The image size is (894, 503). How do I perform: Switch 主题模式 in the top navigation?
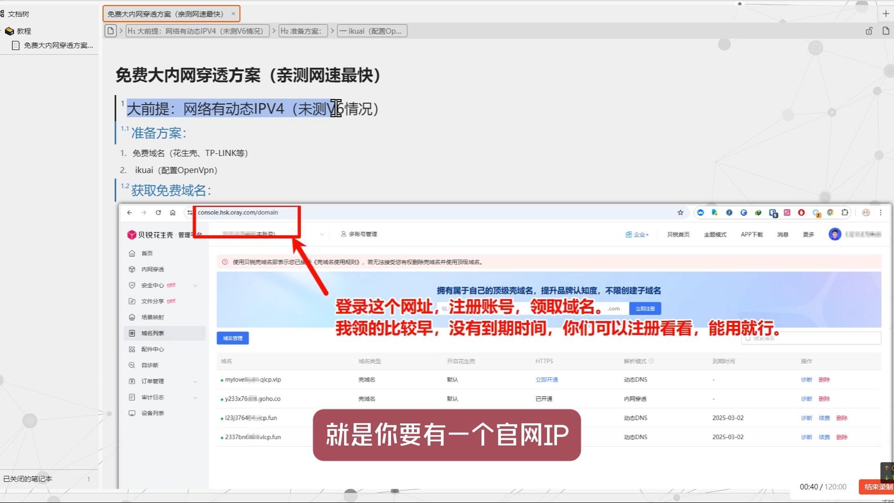[x=715, y=234]
